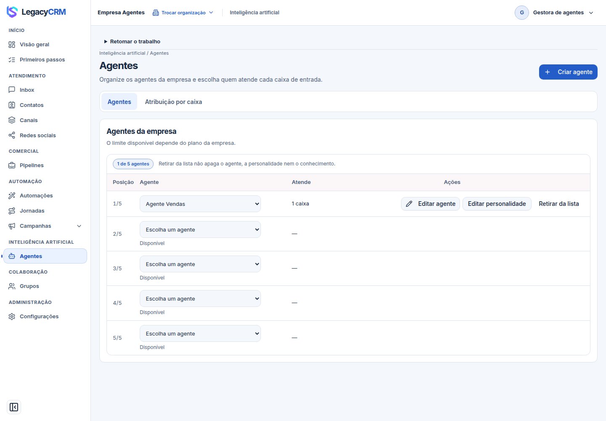
Task: Go to Inbox in the sidebar
Action: coord(45,90)
